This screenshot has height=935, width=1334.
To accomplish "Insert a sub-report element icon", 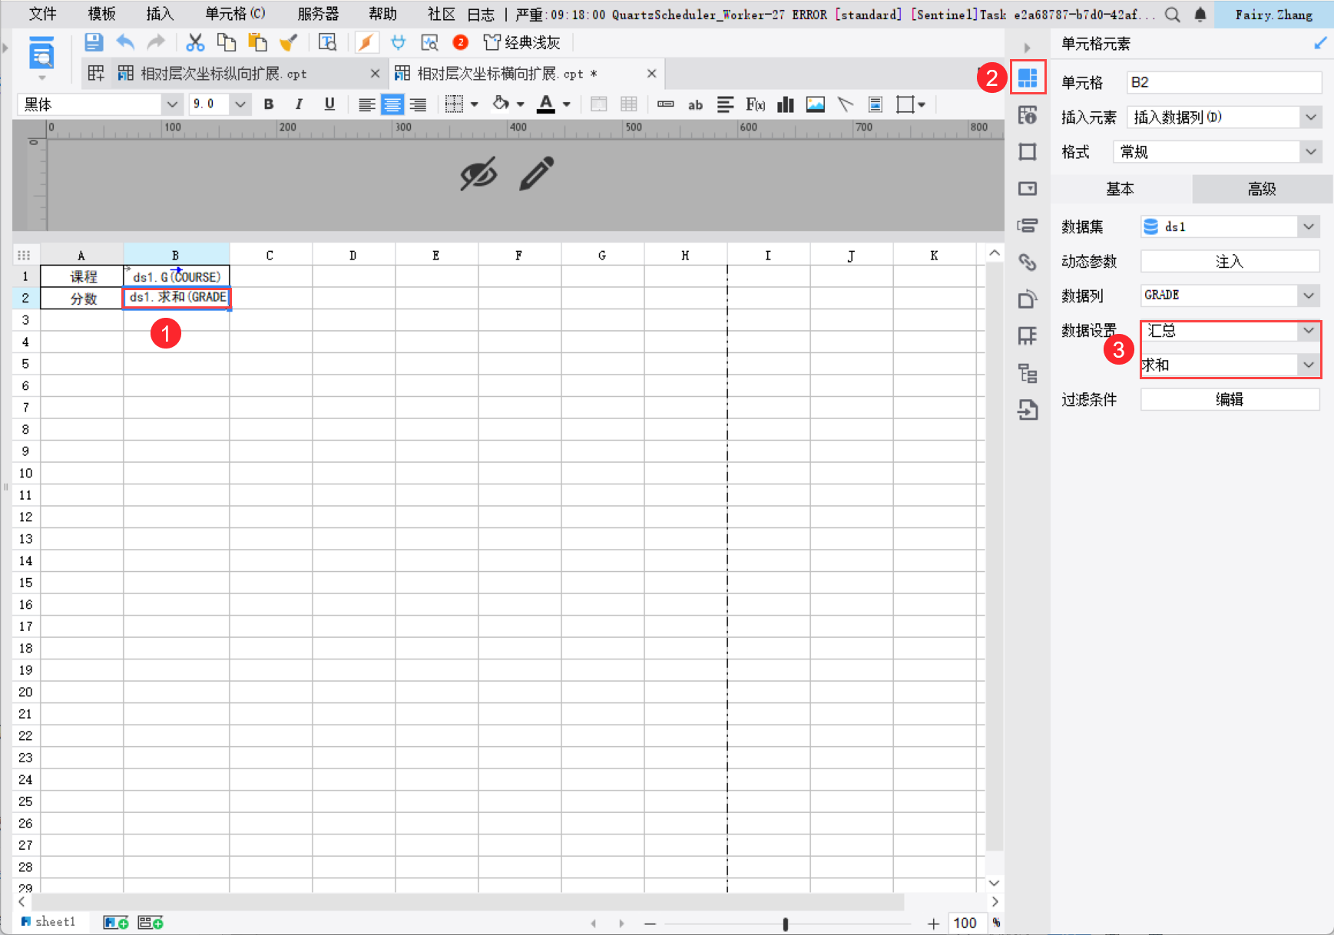I will (x=876, y=104).
